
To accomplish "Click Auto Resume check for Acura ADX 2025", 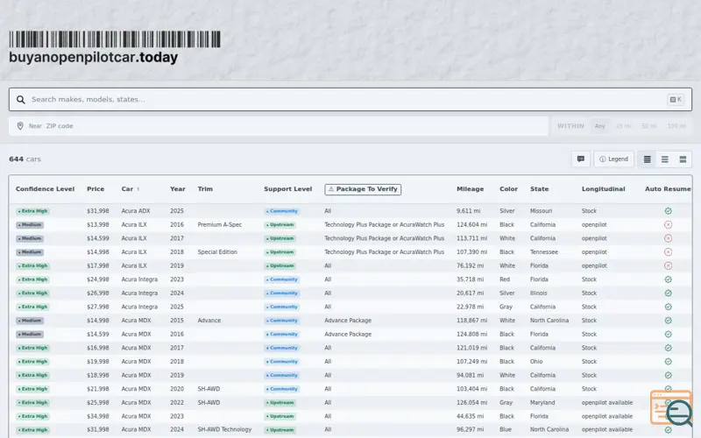I will pyautogui.click(x=668, y=211).
